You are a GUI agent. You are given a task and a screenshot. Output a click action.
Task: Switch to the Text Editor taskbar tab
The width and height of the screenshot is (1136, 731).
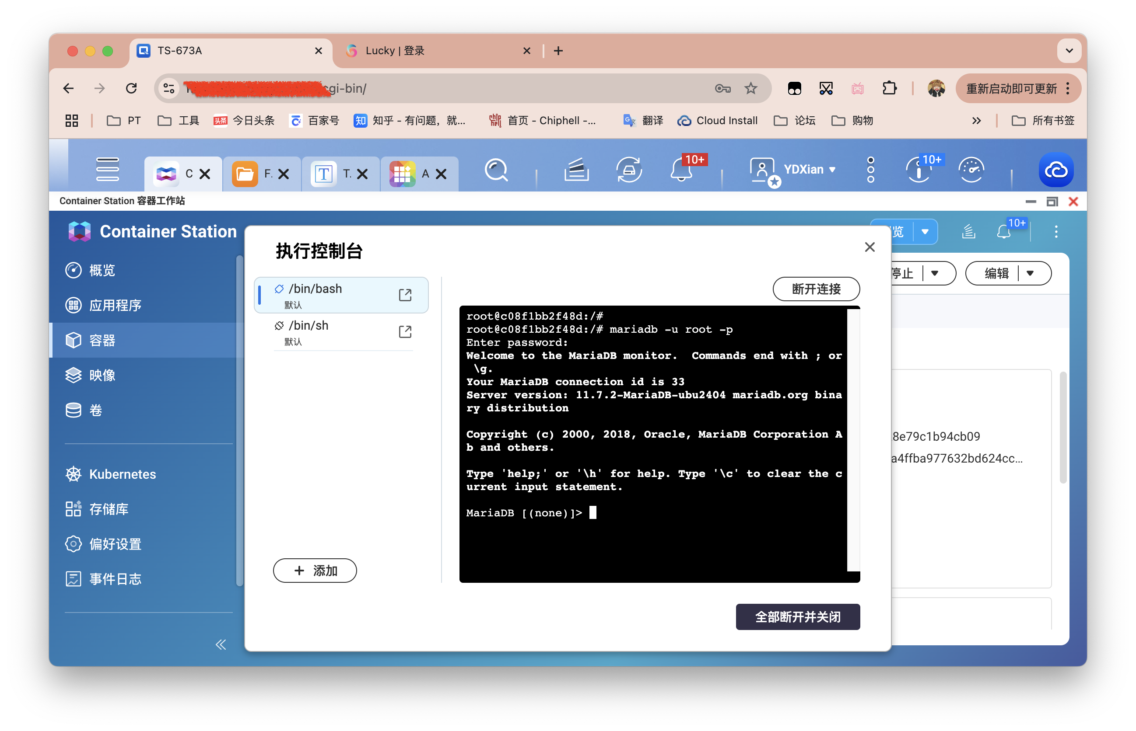pyautogui.click(x=340, y=174)
